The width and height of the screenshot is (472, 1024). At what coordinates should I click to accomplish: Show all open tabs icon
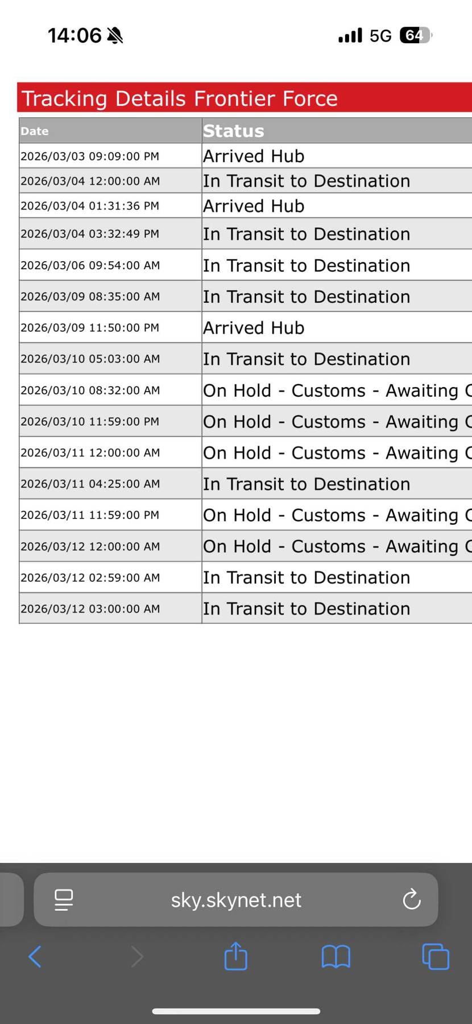[436, 956]
